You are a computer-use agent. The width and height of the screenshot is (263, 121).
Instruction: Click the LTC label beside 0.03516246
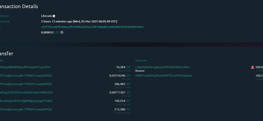coord(128,76)
